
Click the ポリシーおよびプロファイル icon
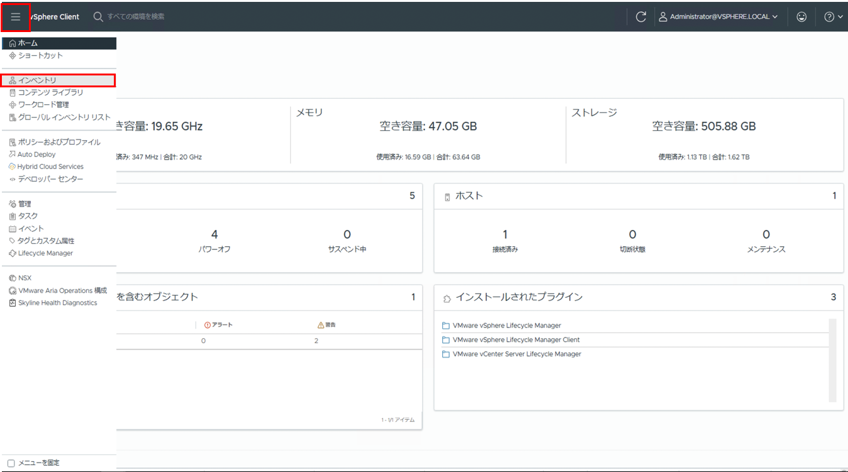13,142
